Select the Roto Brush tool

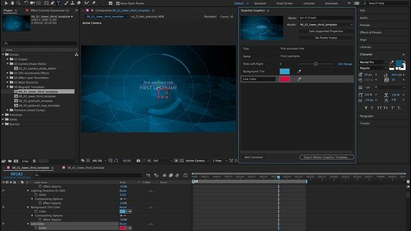click(87, 3)
